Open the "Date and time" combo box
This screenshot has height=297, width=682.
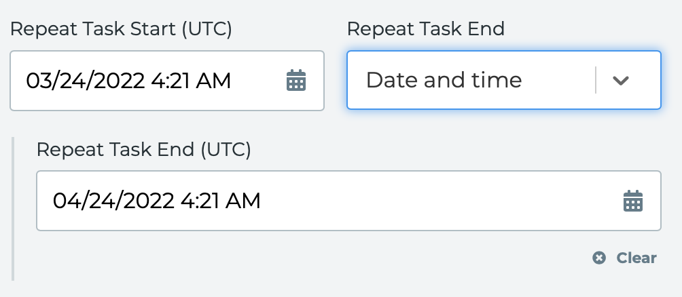pyautogui.click(x=503, y=80)
